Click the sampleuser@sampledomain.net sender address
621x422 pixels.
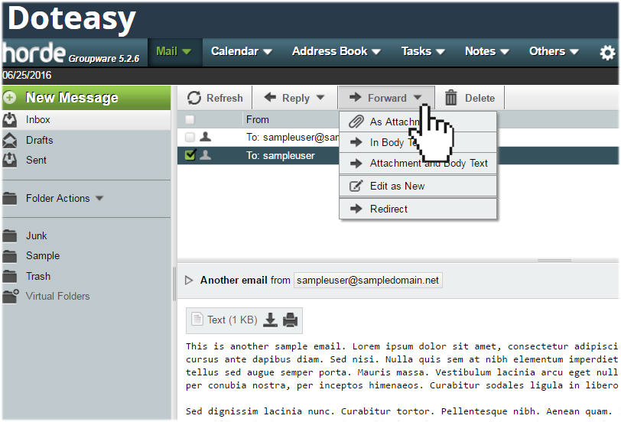coord(368,281)
